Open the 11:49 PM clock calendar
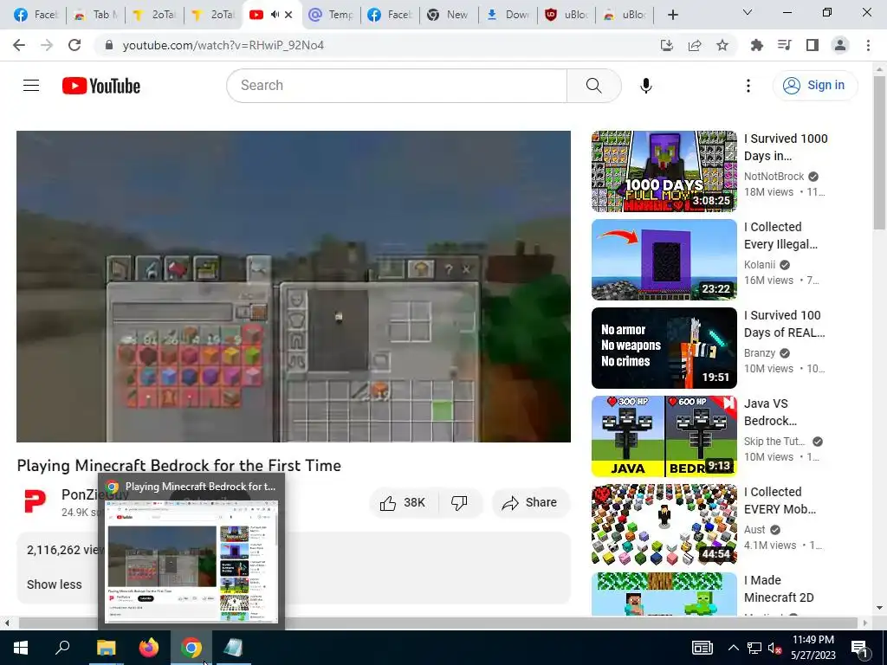Viewport: 887px width, 665px height. (x=813, y=648)
